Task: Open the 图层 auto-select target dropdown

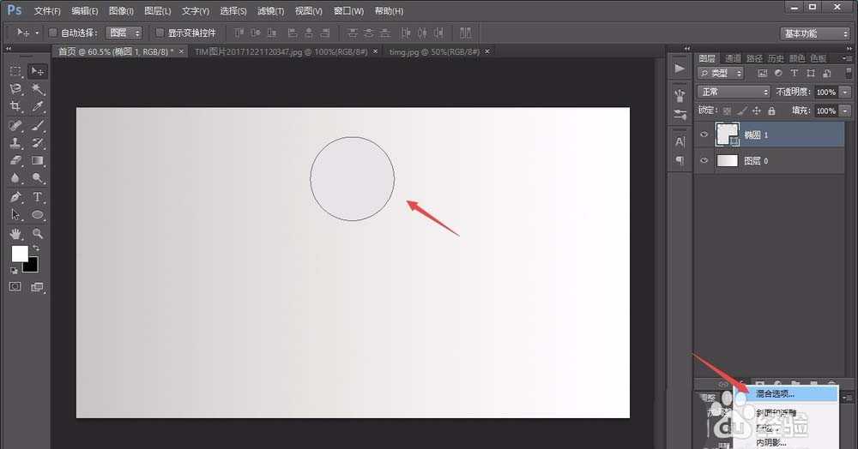Action: click(124, 33)
